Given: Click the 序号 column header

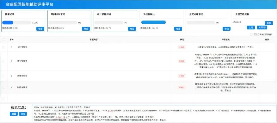Looking at the screenshot, I should (11, 40).
